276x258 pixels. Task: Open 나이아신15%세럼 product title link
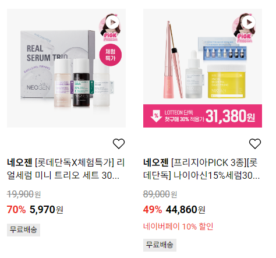point(201,169)
